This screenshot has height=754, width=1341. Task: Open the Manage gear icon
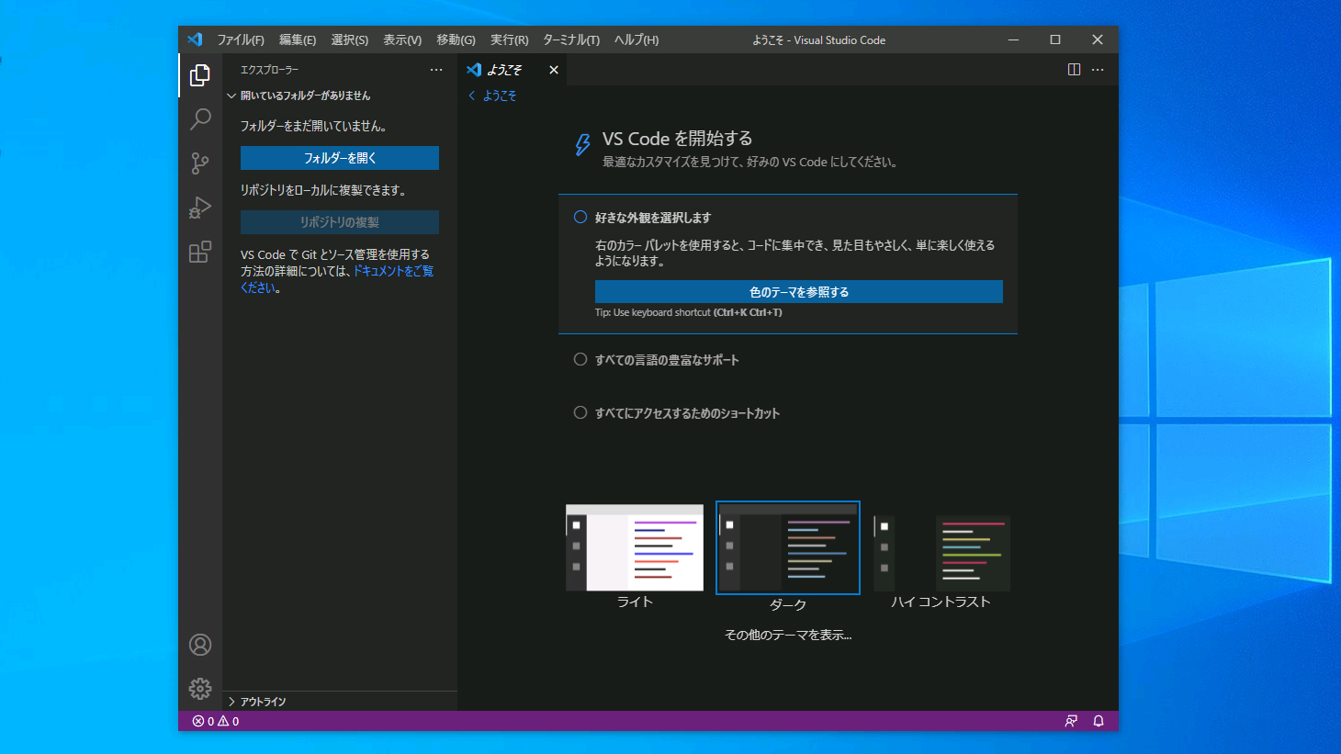200,689
